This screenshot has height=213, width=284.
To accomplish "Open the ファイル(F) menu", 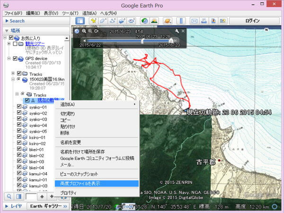I will [x=13, y=13].
